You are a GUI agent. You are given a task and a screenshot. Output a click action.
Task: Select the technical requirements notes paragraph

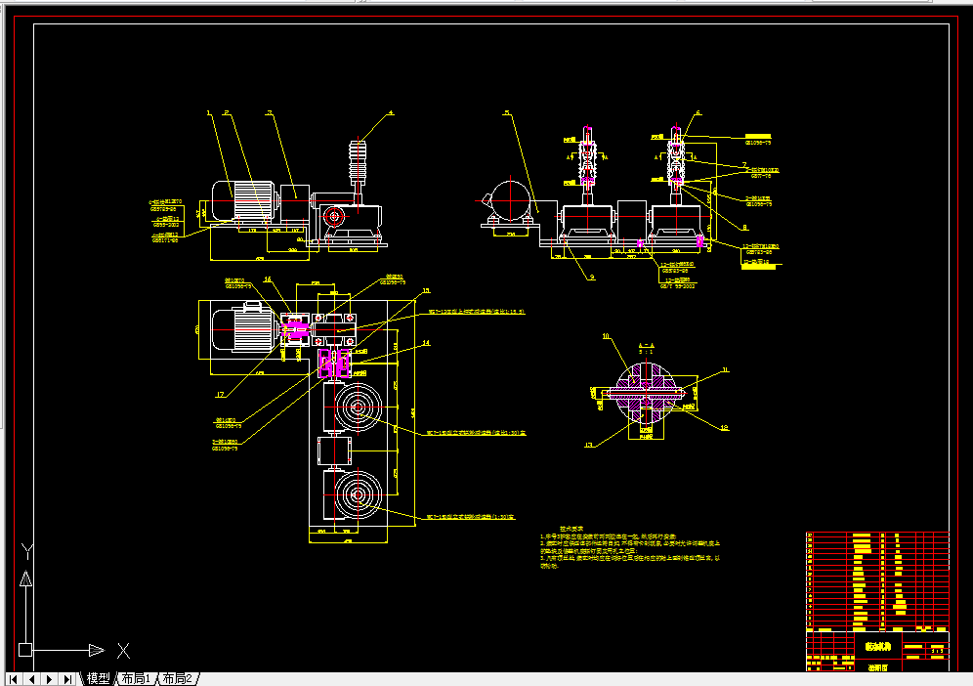[x=630, y=547]
